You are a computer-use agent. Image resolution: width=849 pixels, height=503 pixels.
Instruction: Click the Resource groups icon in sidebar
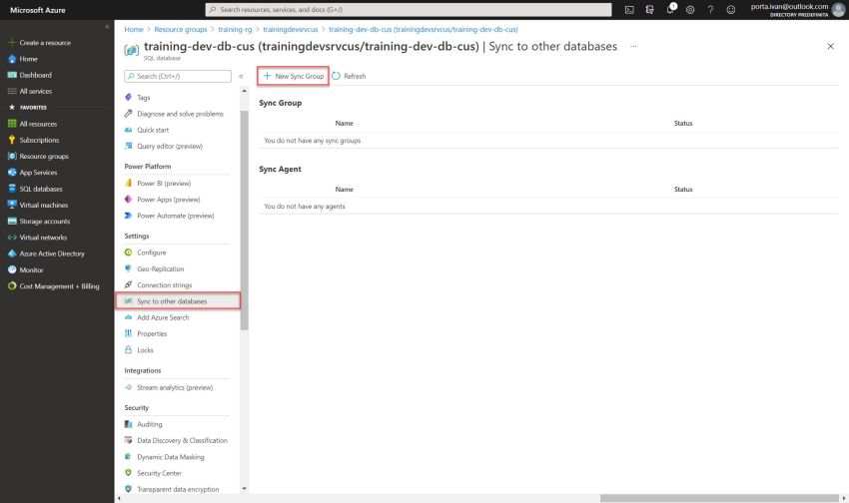tap(12, 157)
